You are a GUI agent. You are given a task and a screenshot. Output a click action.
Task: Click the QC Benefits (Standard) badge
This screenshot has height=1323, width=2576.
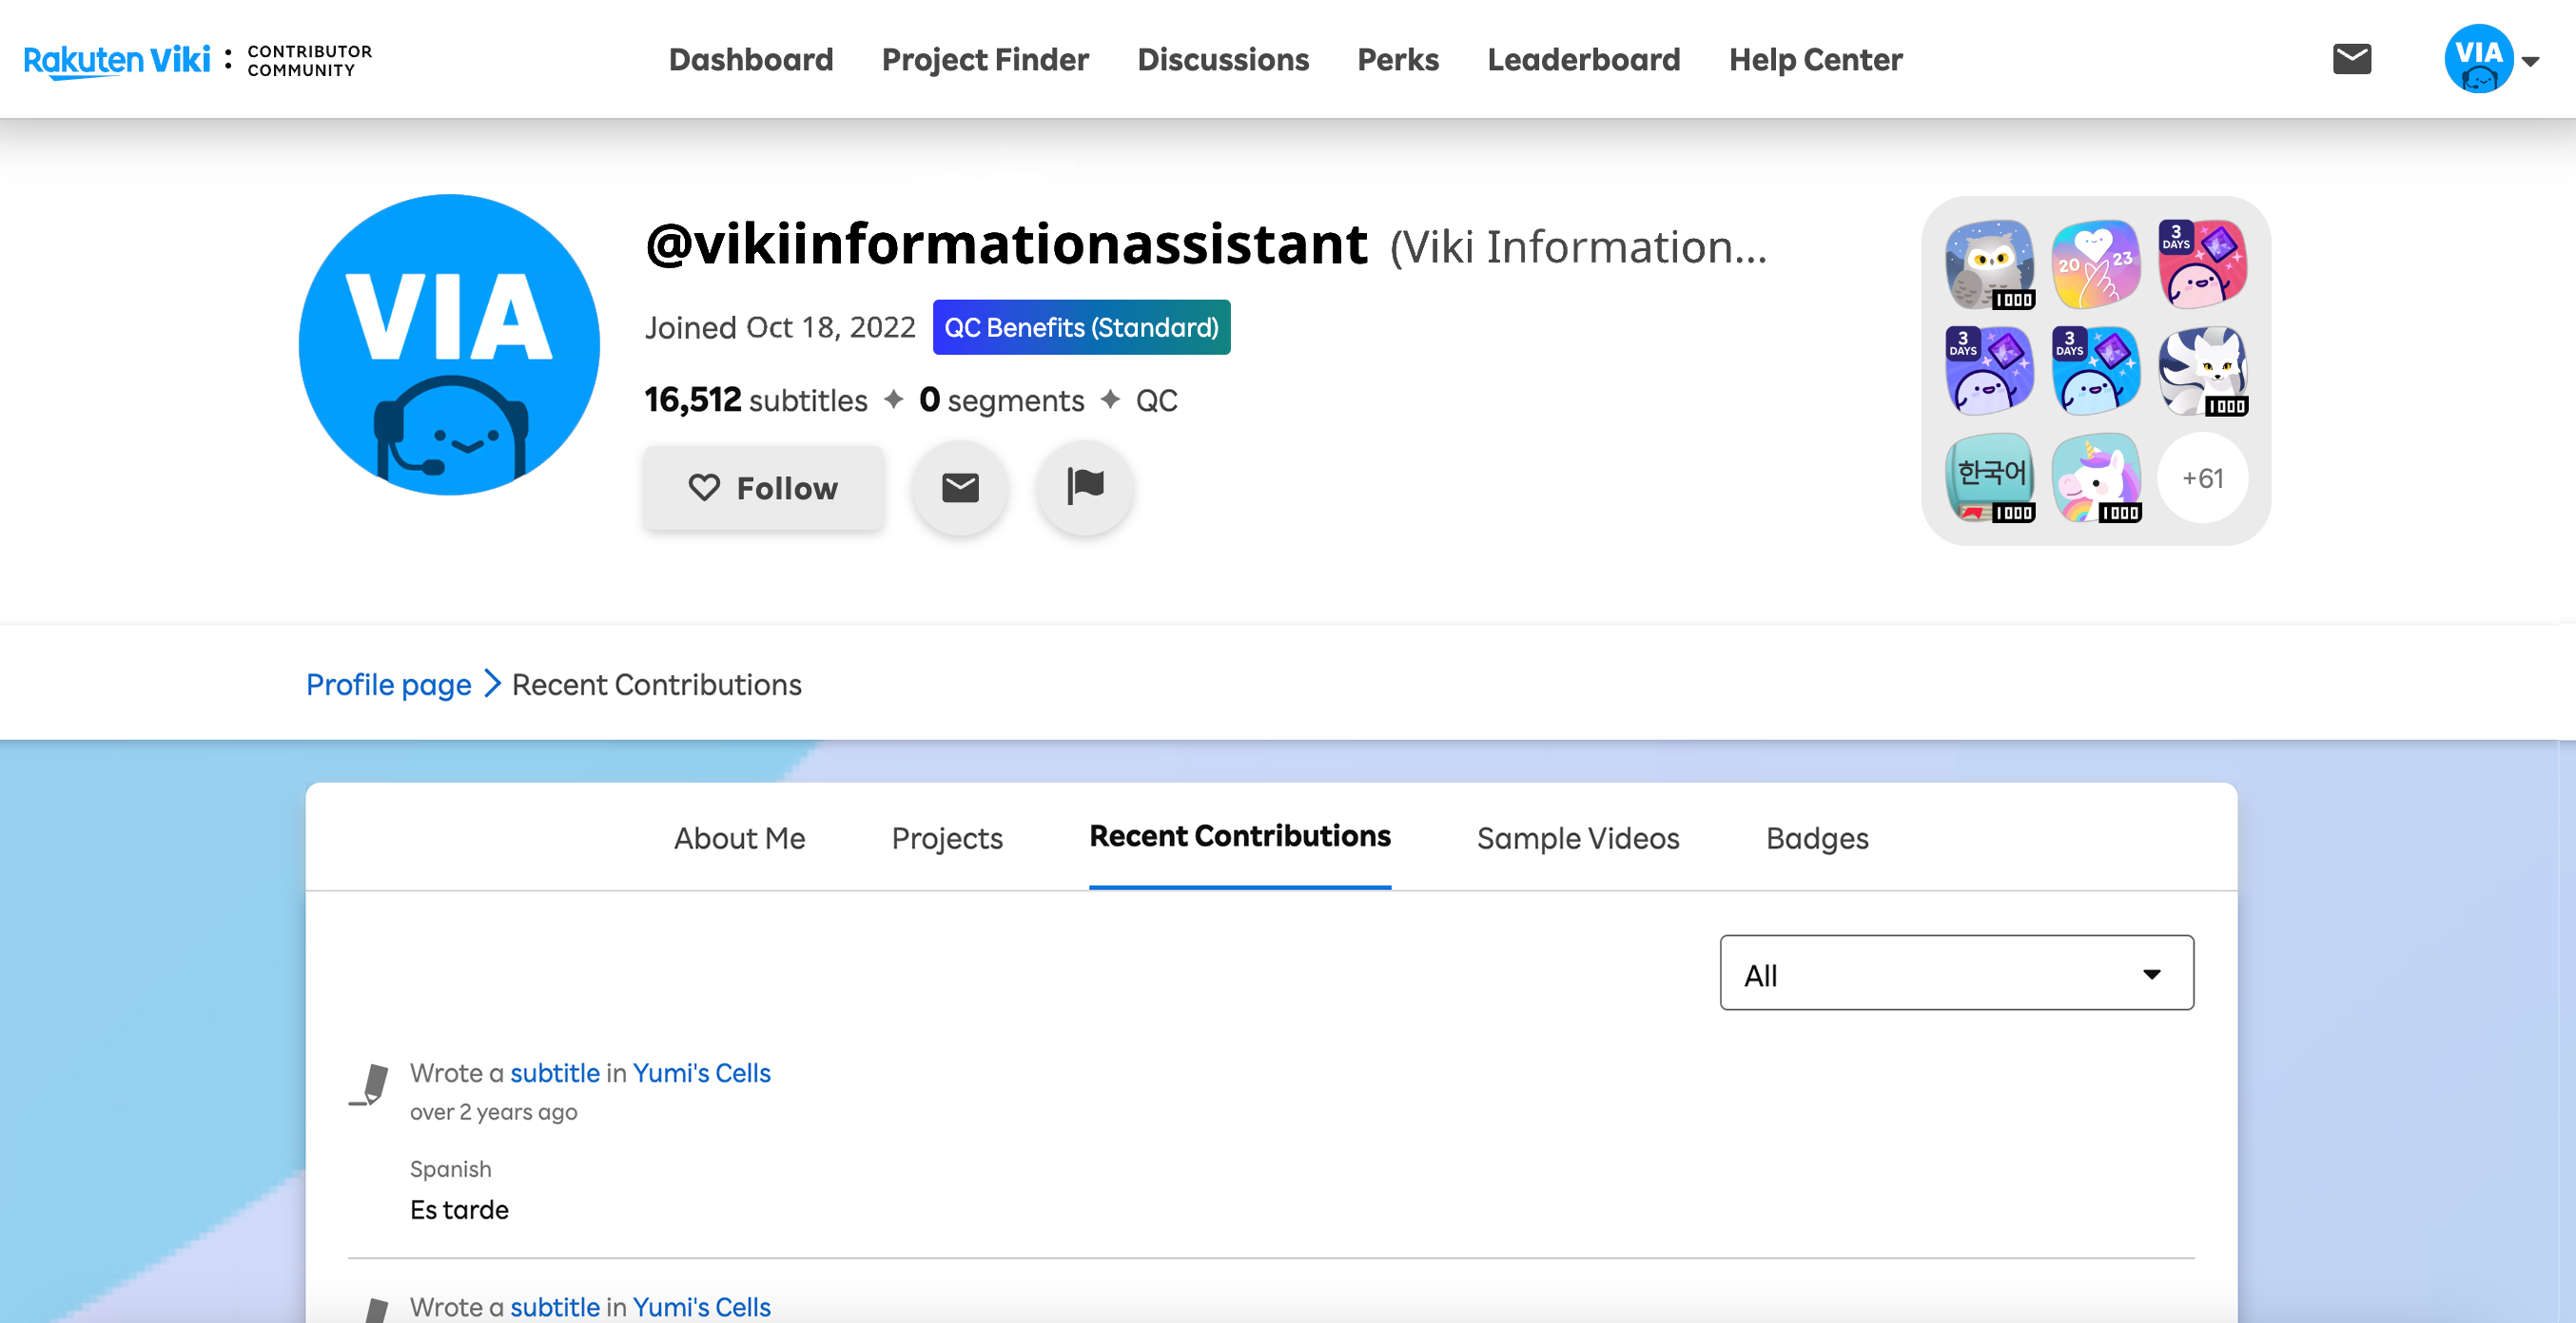(x=1082, y=327)
